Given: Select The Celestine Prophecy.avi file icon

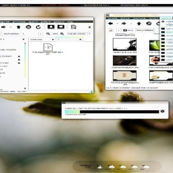Looking at the screenshot, I should (x=48, y=47).
